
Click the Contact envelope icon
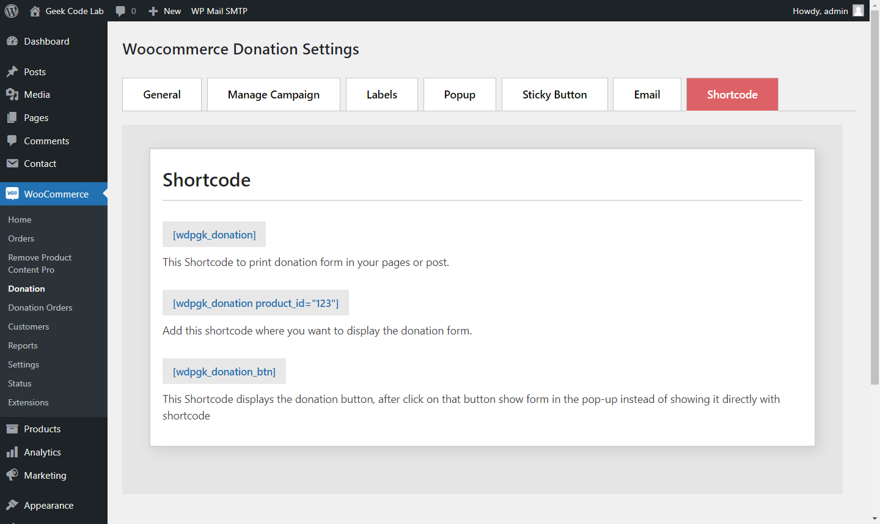tap(12, 163)
